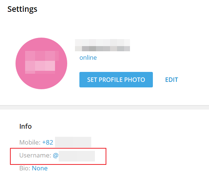The image size is (209, 177).
Task: Click the Mobile field label
Action: point(30,142)
